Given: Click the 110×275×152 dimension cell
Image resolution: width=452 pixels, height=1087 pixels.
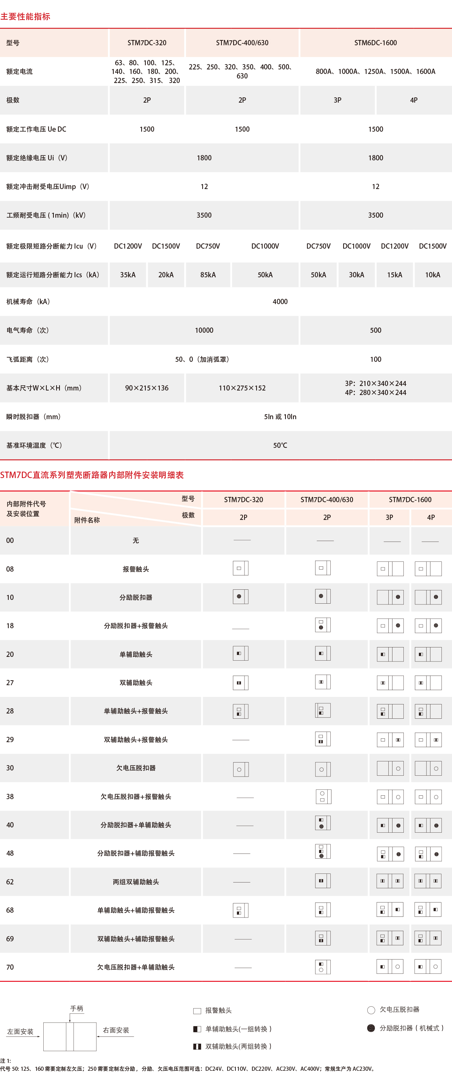Looking at the screenshot, I should tap(242, 388).
